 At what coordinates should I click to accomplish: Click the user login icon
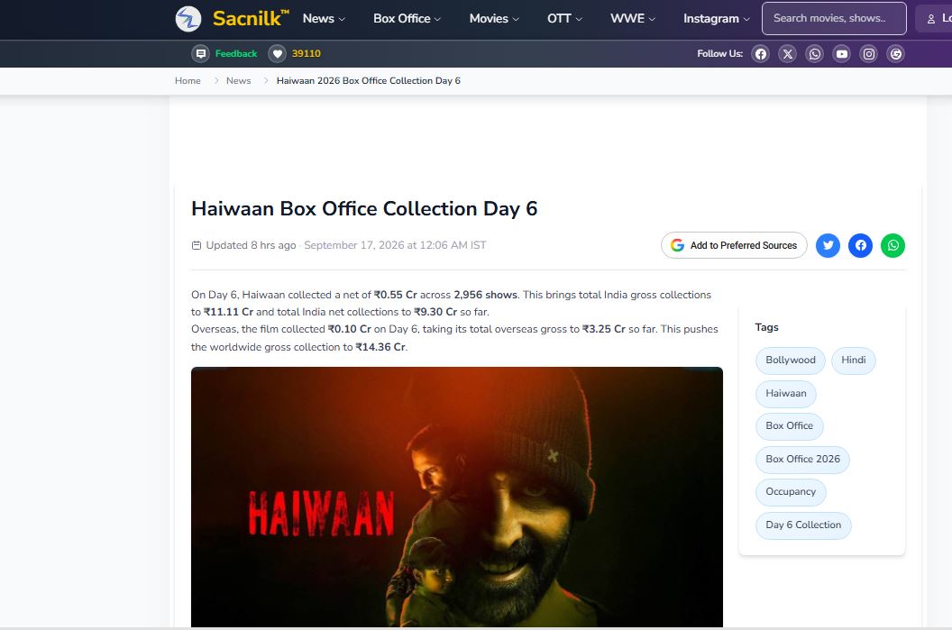930,20
